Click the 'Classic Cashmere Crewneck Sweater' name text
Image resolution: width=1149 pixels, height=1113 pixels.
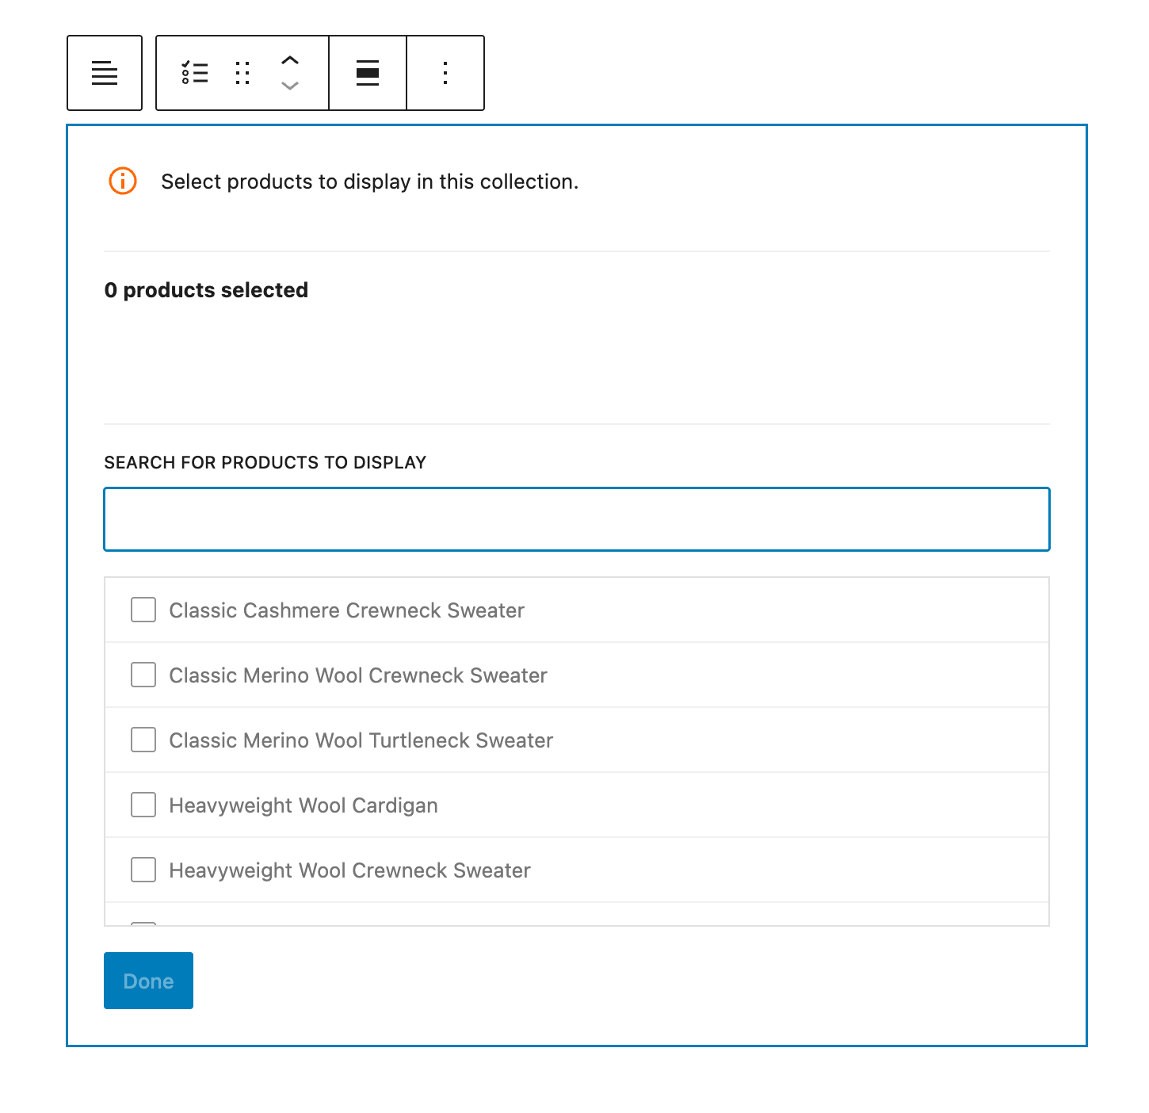(346, 610)
